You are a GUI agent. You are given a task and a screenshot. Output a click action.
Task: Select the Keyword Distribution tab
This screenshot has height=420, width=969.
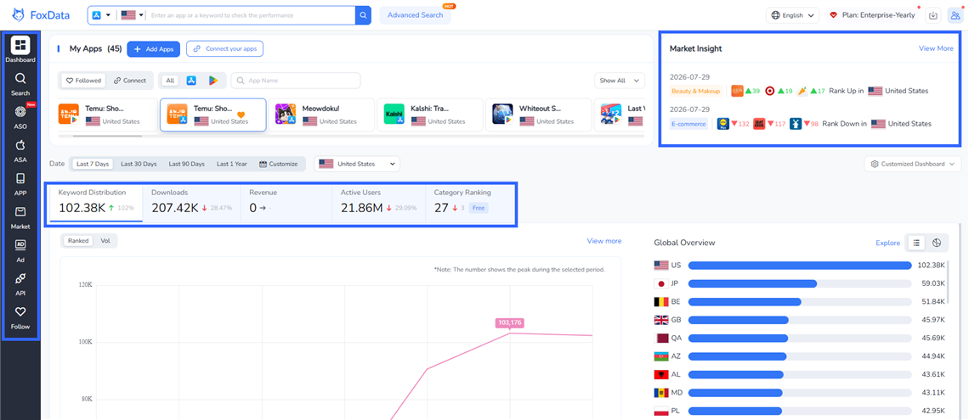click(96, 202)
